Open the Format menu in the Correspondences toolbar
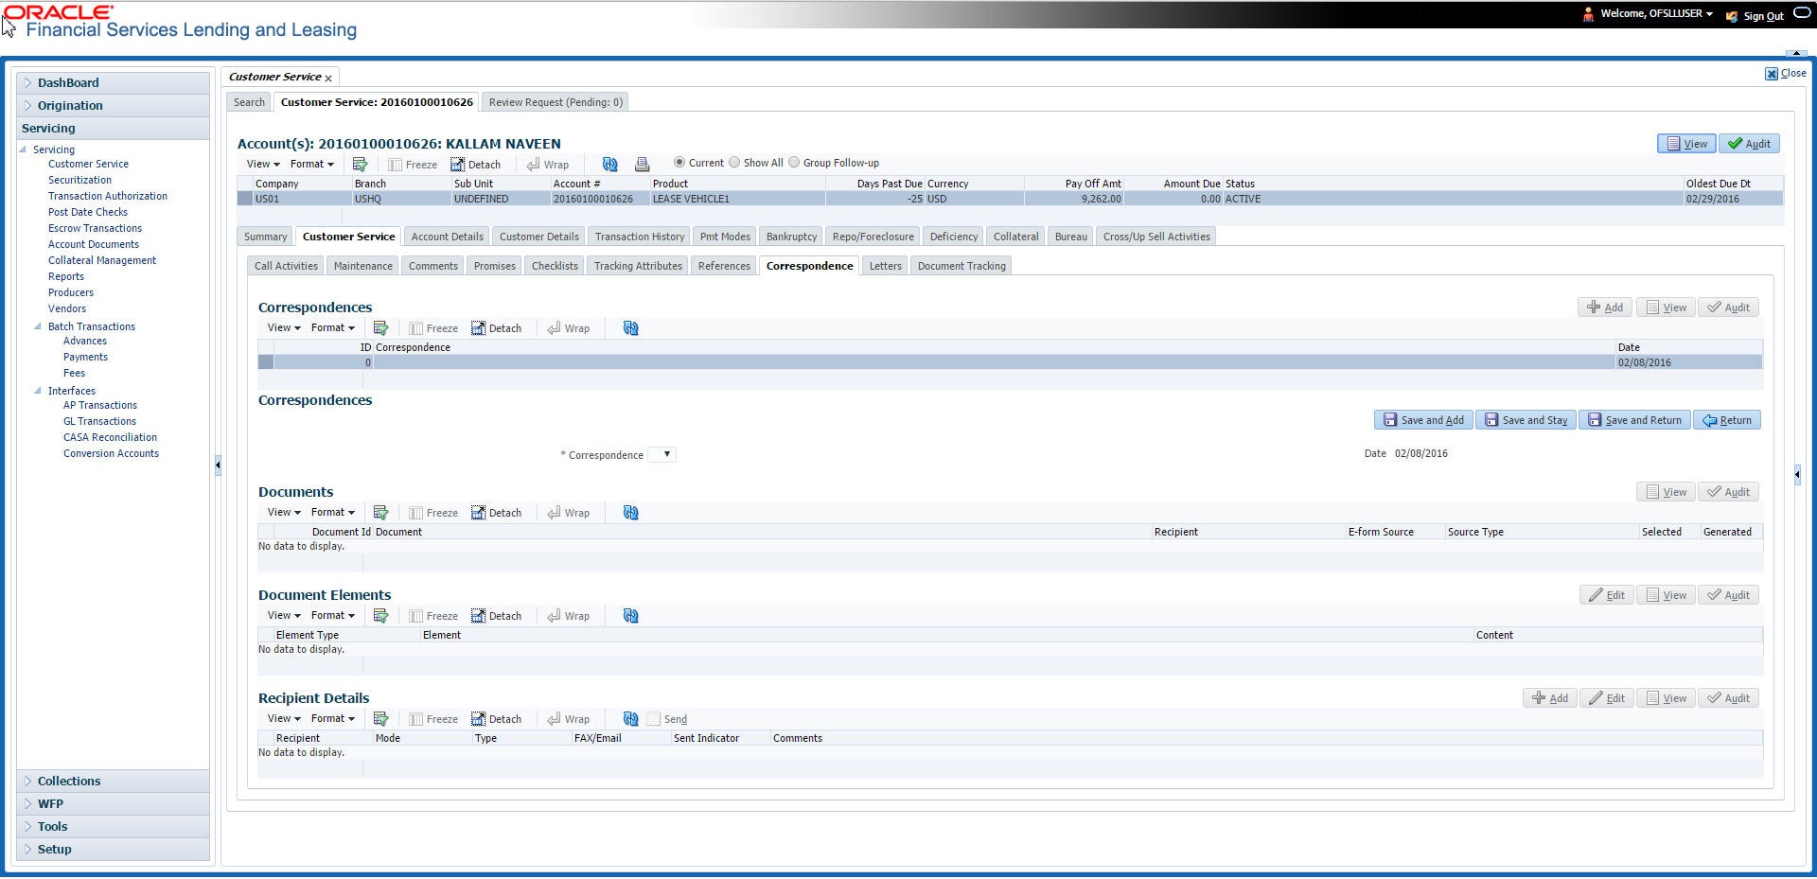1817x879 pixels. 333,327
